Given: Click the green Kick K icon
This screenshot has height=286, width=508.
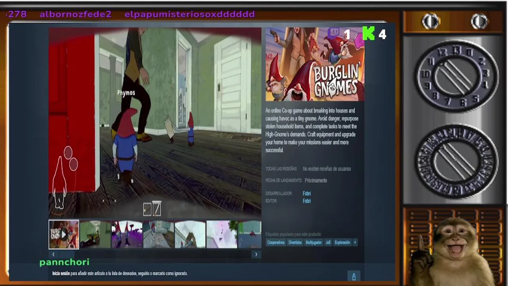Looking at the screenshot, I should (369, 34).
